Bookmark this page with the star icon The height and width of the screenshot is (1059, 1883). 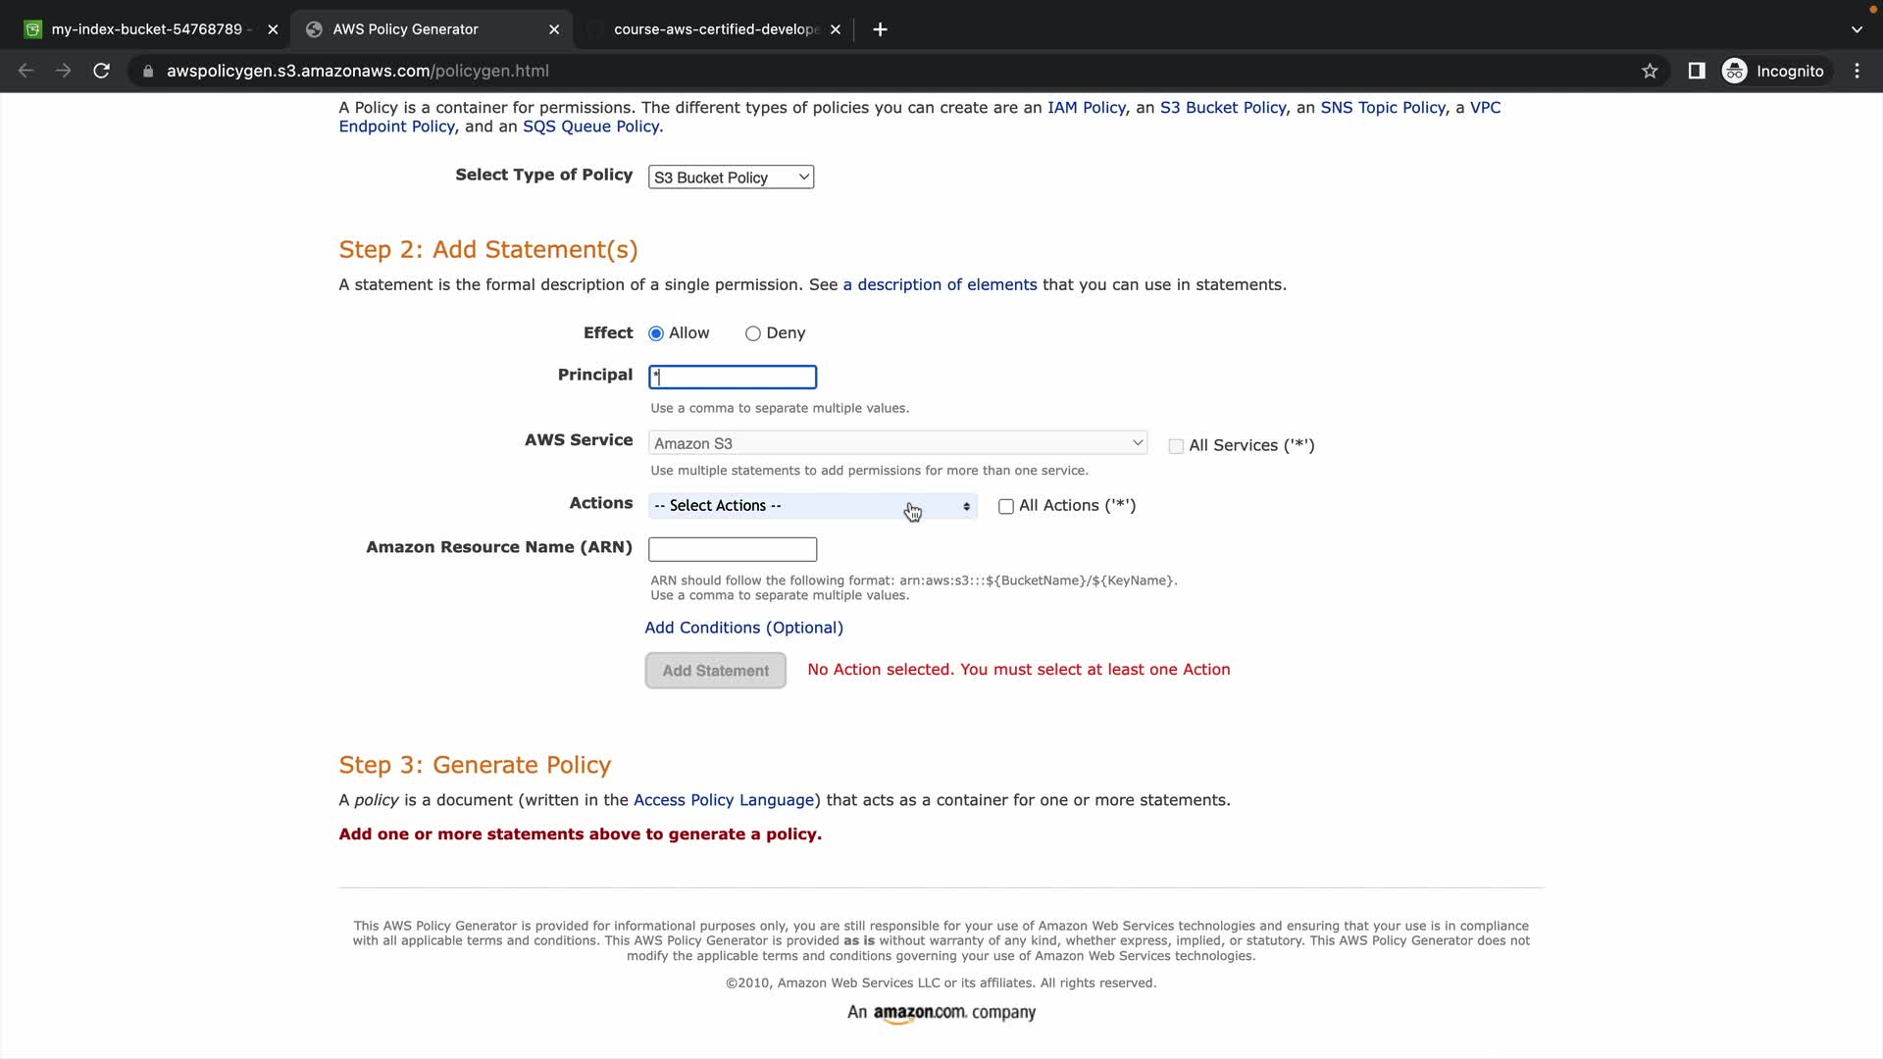[x=1650, y=71]
